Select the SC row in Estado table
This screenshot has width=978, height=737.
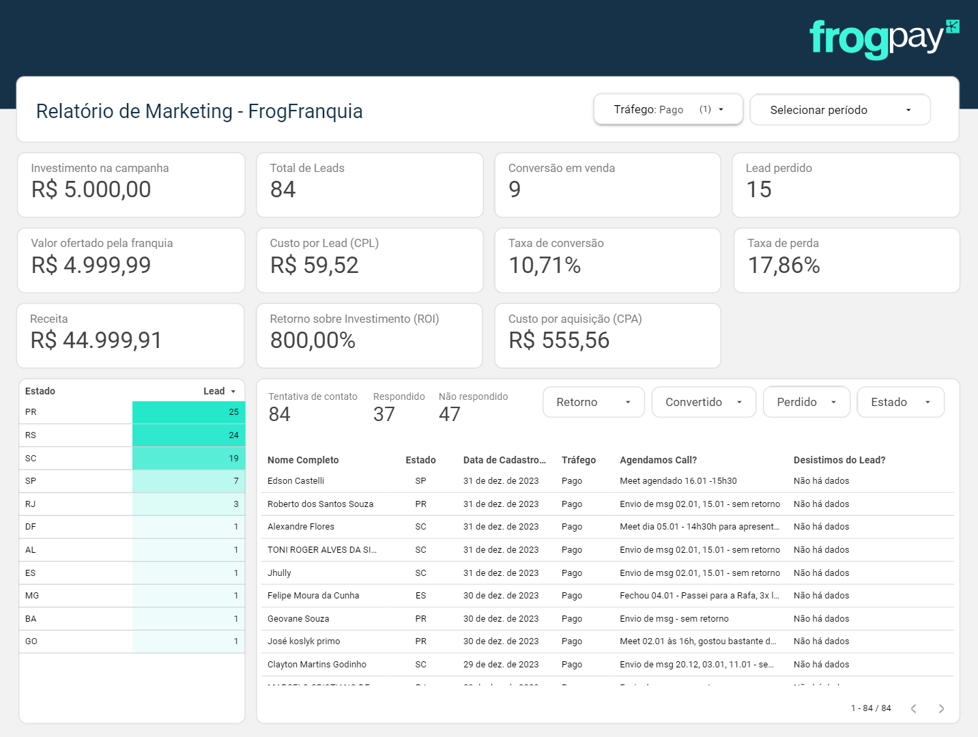[132, 459]
